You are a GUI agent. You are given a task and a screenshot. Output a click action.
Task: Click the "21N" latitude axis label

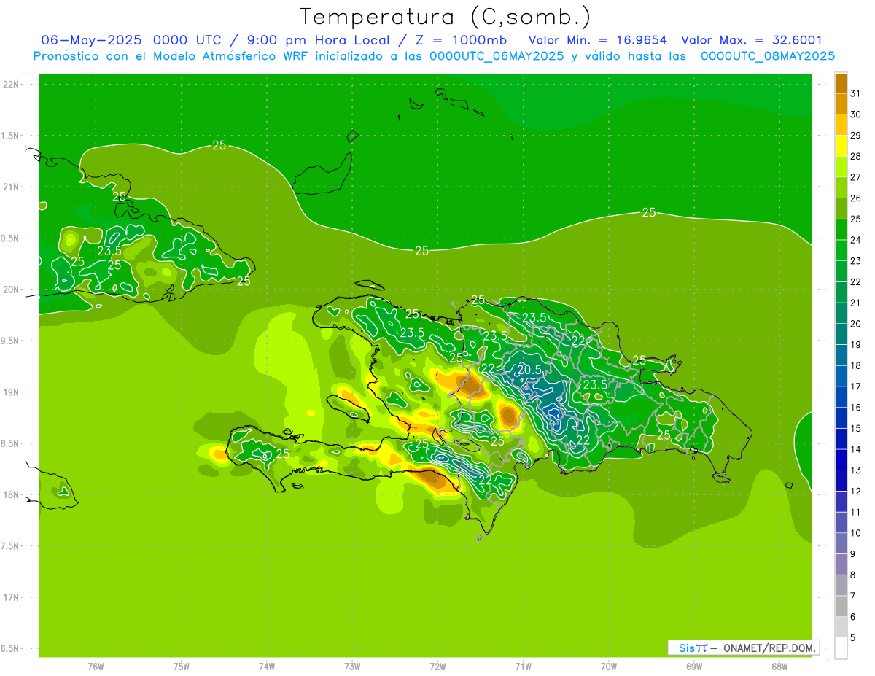tap(12, 187)
